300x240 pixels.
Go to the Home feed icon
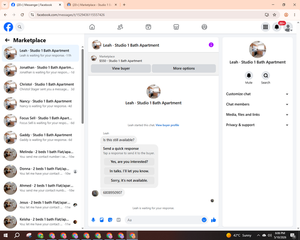pos(92,27)
